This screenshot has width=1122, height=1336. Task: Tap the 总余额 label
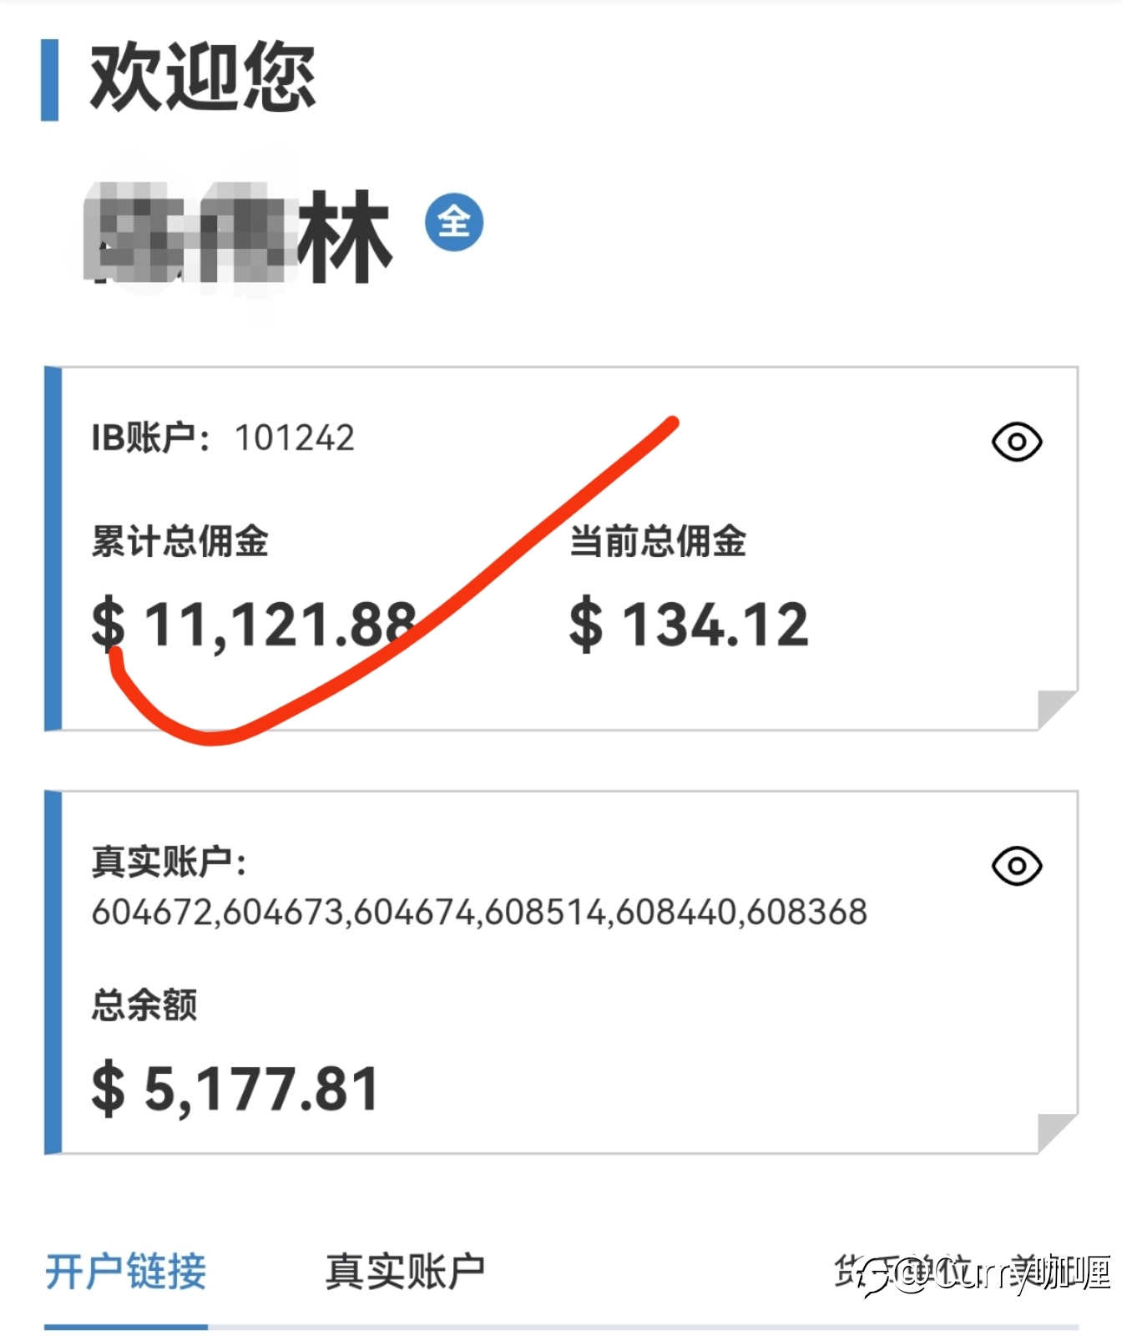pyautogui.click(x=144, y=1005)
